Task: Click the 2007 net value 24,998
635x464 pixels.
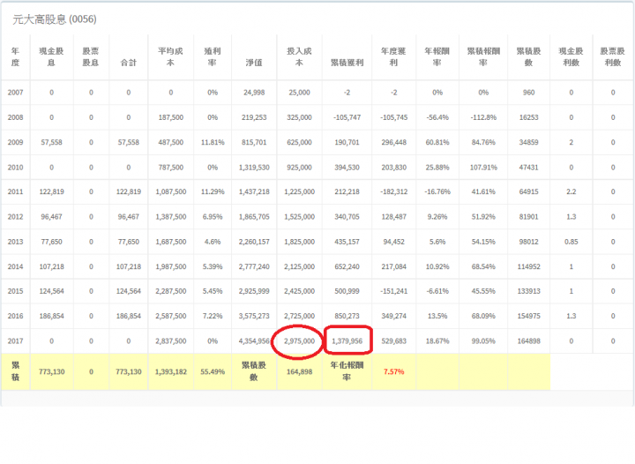Action: click(x=254, y=93)
